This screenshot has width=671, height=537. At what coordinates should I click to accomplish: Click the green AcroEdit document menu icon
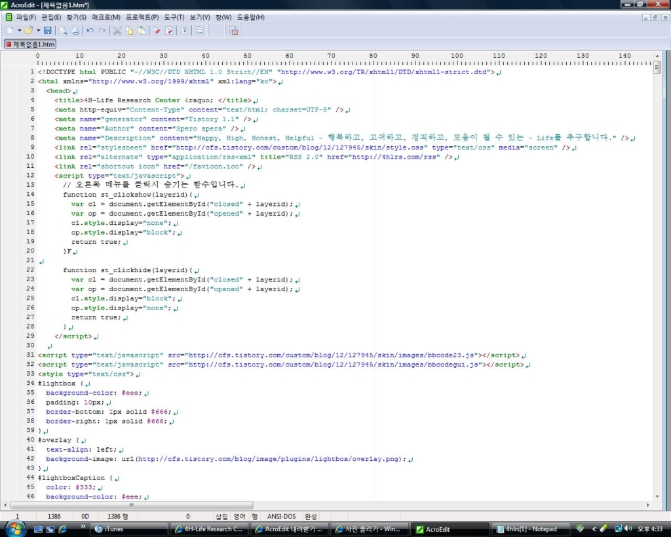(9, 17)
